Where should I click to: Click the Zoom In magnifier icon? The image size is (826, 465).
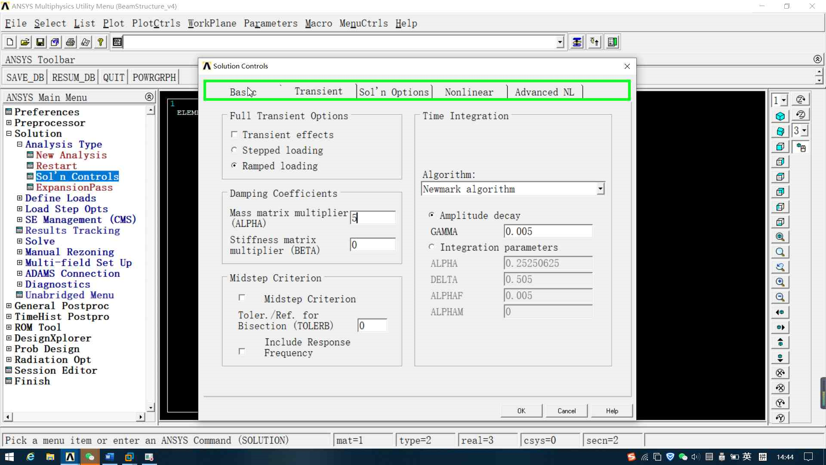click(x=780, y=282)
